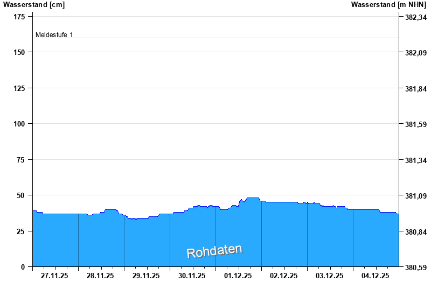This screenshot has width=431, height=296.
Task: Select the 382,34 value on the right axis
Action: [415, 18]
